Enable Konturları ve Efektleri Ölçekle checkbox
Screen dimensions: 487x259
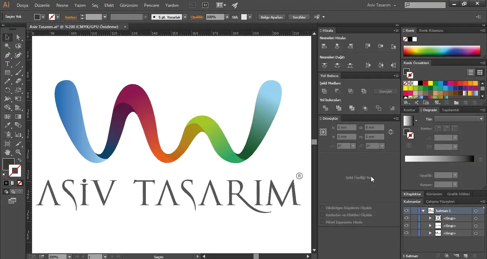[x=322, y=215]
